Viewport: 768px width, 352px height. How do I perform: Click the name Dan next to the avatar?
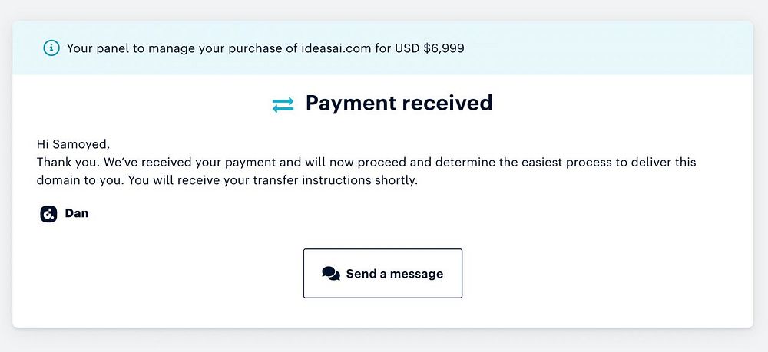point(77,213)
